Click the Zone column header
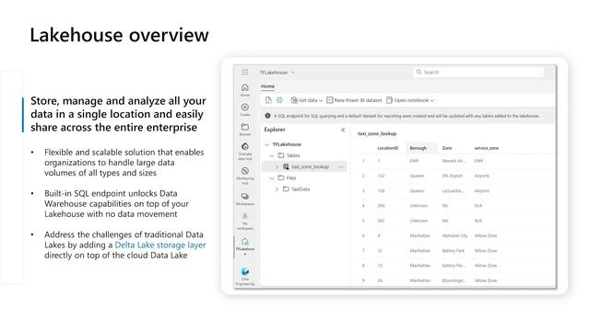This screenshot has height=331, width=590. coord(447,148)
